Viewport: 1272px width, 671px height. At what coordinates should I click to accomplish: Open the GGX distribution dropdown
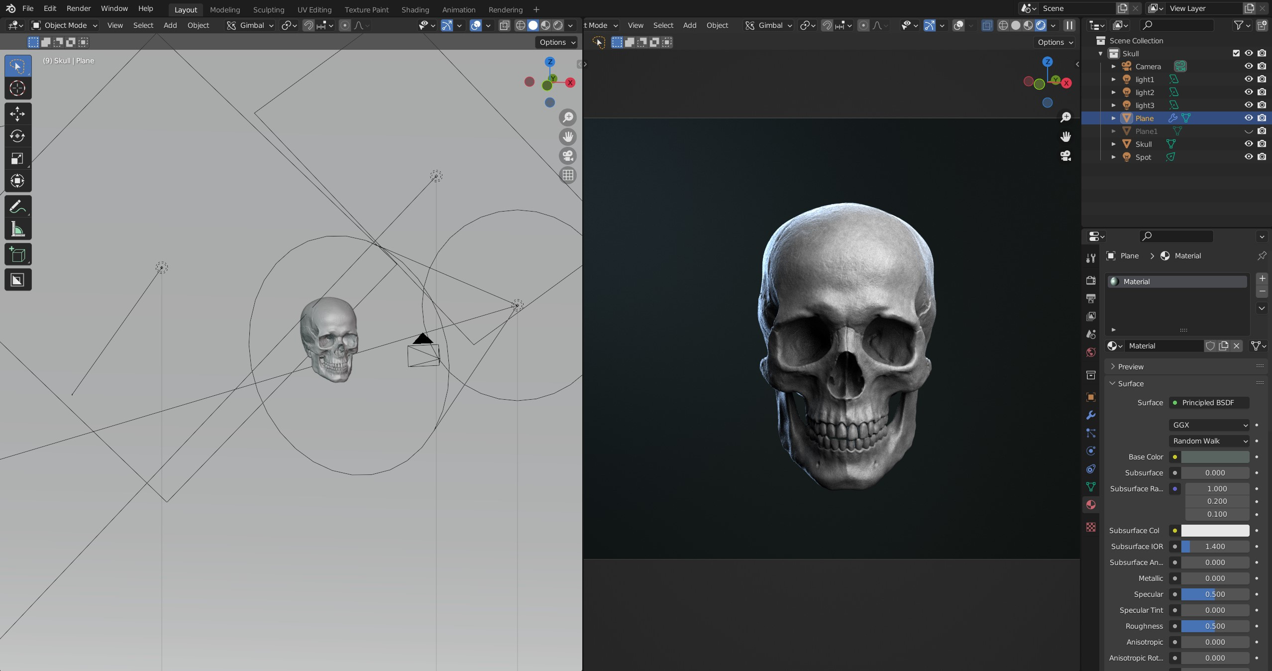[x=1208, y=425]
